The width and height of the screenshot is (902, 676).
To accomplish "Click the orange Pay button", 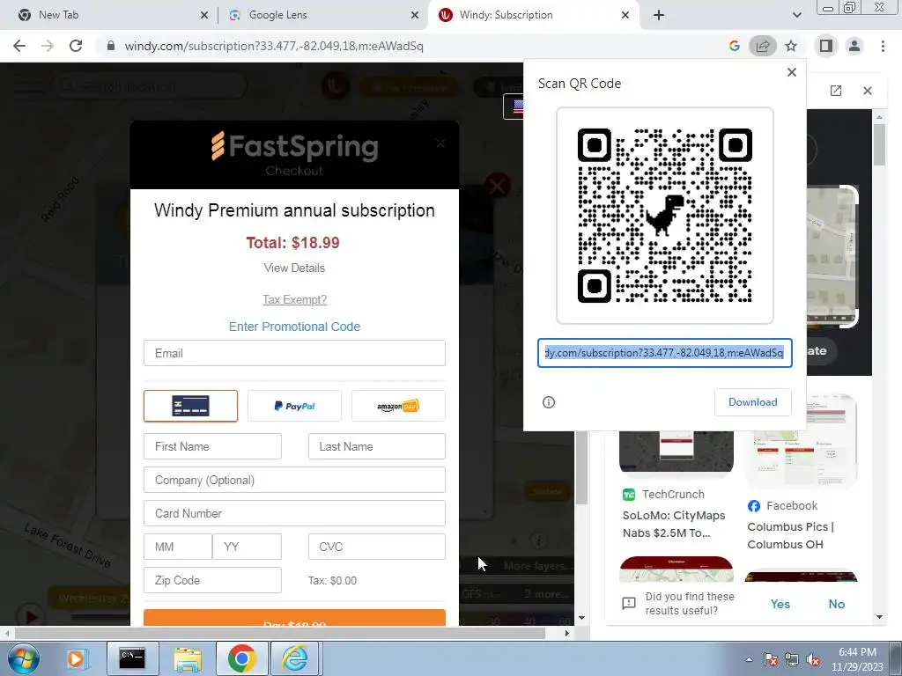I will pyautogui.click(x=294, y=618).
